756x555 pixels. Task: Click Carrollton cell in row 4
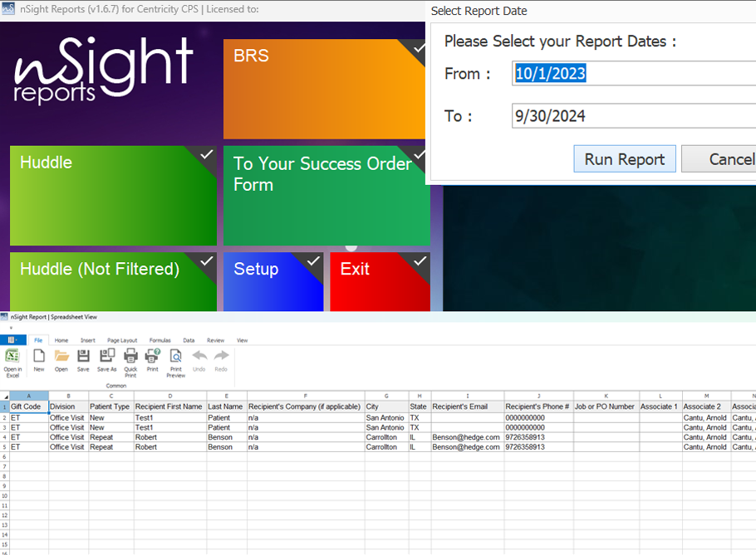point(386,437)
